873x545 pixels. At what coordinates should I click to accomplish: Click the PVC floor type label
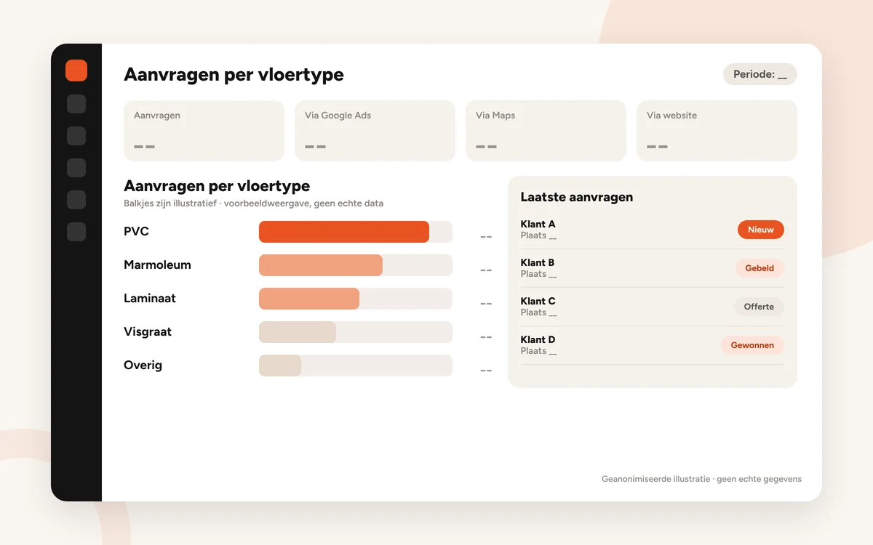[x=136, y=232]
